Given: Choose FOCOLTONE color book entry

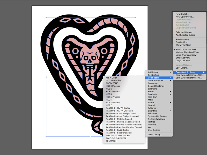Looking at the screenshot, I should 112,83.
